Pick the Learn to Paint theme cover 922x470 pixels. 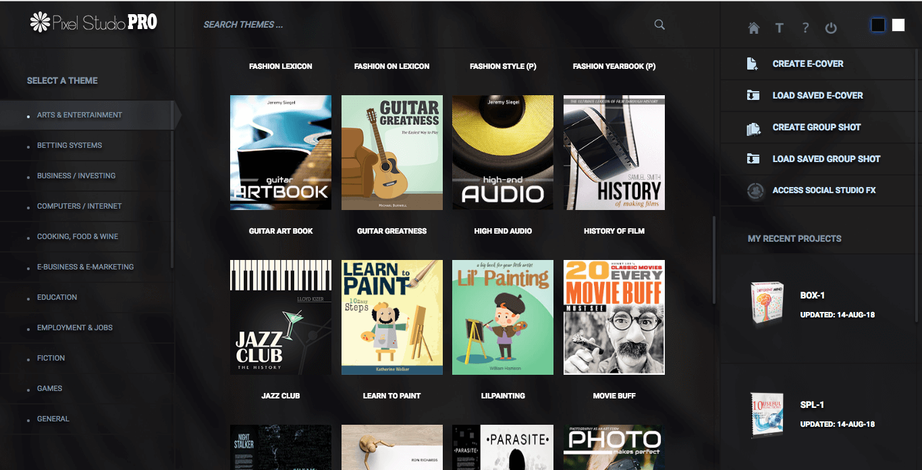tap(392, 317)
